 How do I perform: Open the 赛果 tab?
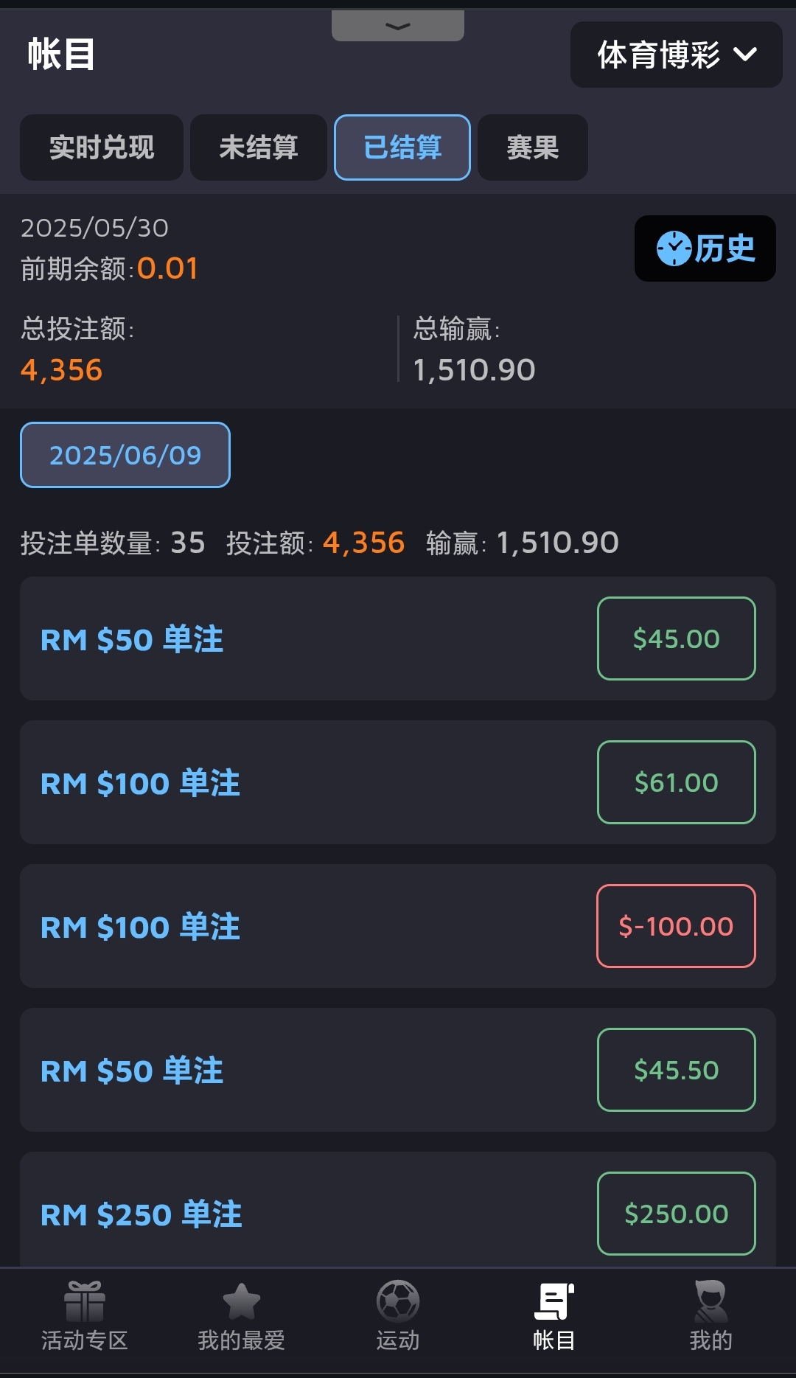pyautogui.click(x=533, y=147)
